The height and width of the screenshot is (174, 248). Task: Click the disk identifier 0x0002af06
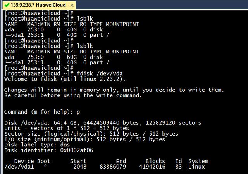(77, 150)
